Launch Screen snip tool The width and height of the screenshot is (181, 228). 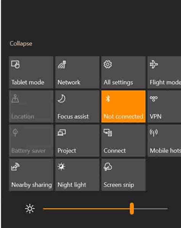pyautogui.click(x=123, y=175)
